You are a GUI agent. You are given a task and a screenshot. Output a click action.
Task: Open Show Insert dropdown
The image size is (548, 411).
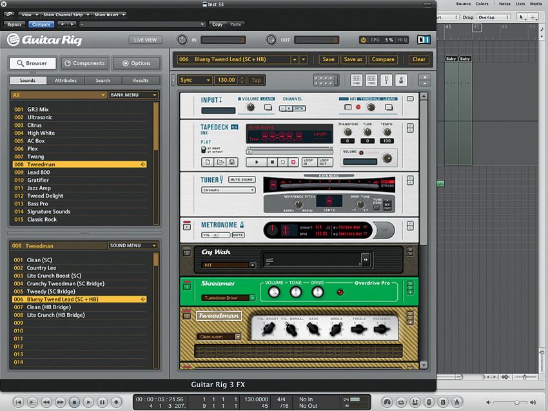click(109, 15)
